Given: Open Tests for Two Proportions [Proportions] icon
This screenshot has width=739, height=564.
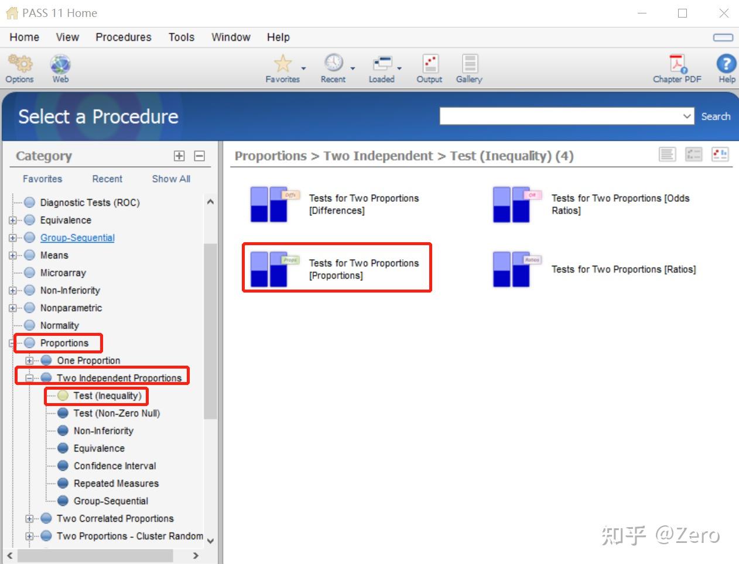Looking at the screenshot, I should coord(275,269).
